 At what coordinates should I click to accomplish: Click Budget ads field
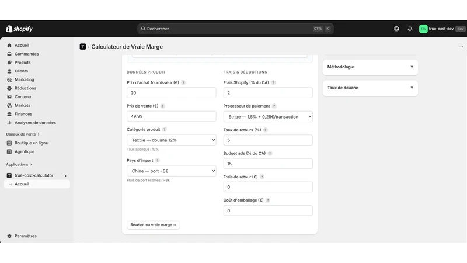268,164
